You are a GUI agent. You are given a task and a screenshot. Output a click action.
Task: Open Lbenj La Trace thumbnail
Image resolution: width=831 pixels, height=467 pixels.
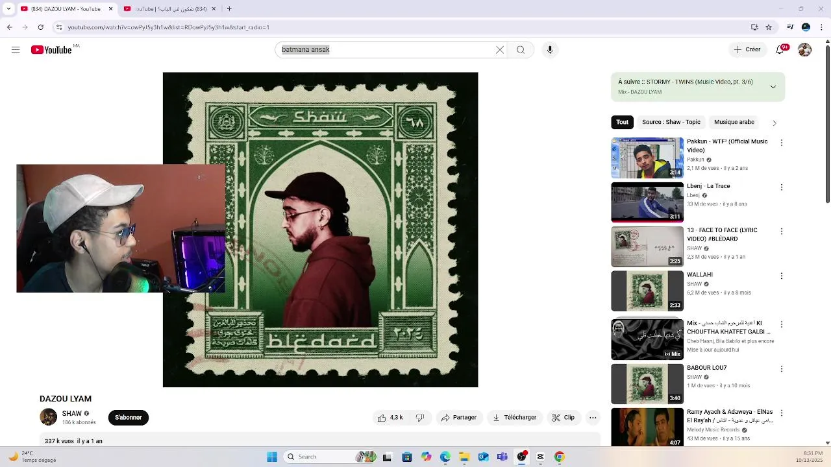(x=647, y=202)
